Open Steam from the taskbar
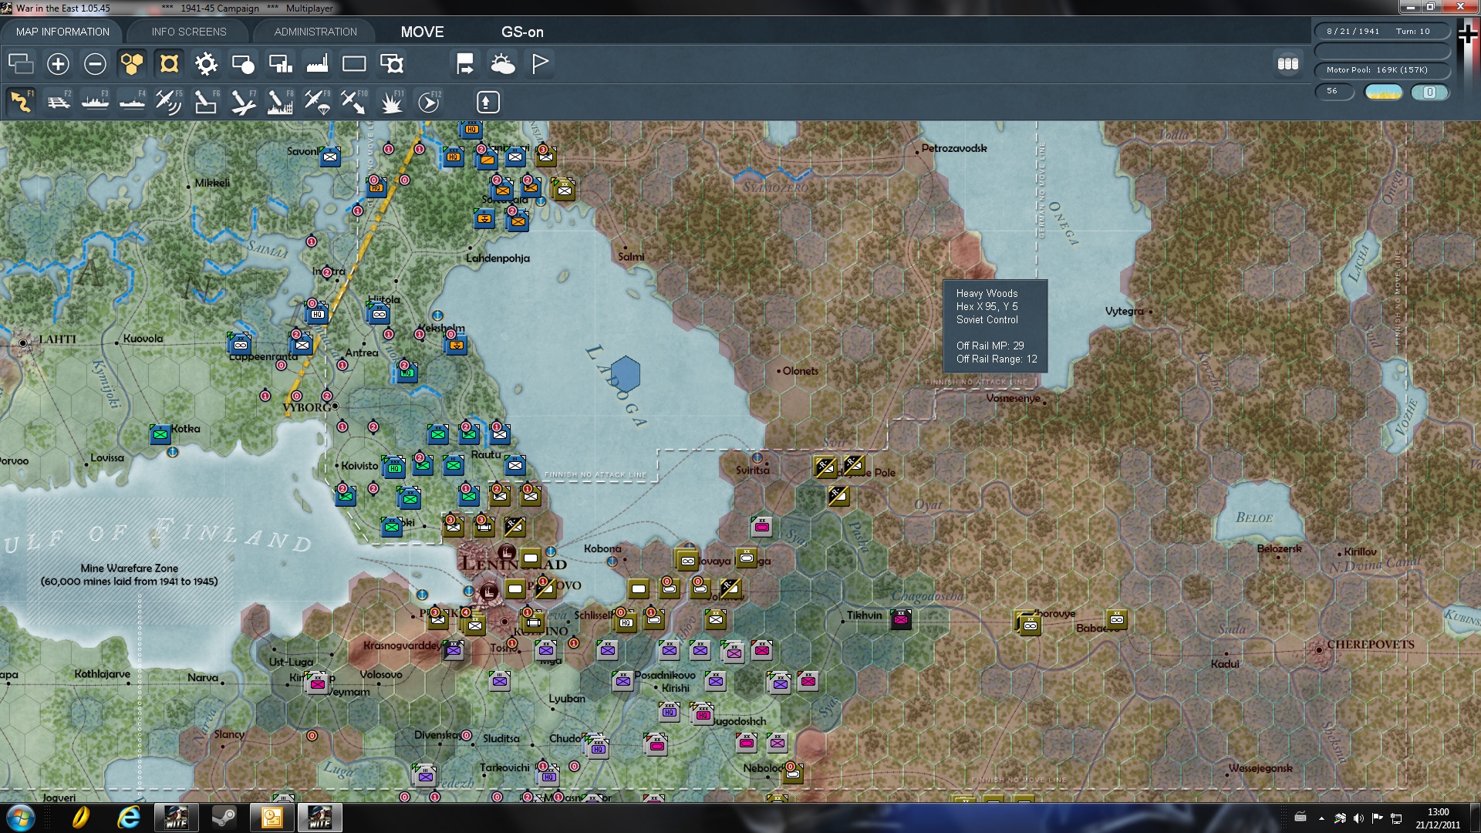Viewport: 1481px width, 833px height. tap(224, 818)
